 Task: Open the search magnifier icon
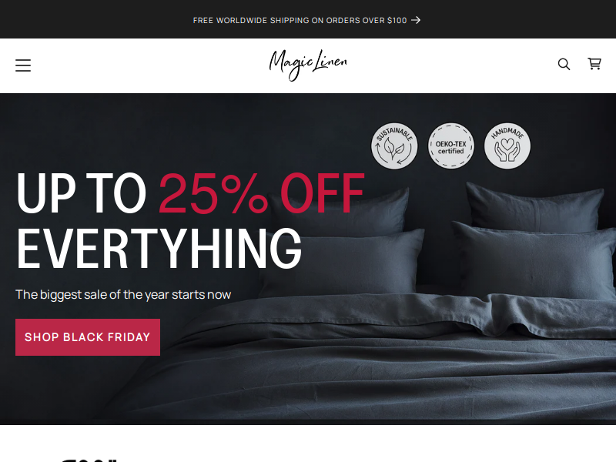pos(564,64)
